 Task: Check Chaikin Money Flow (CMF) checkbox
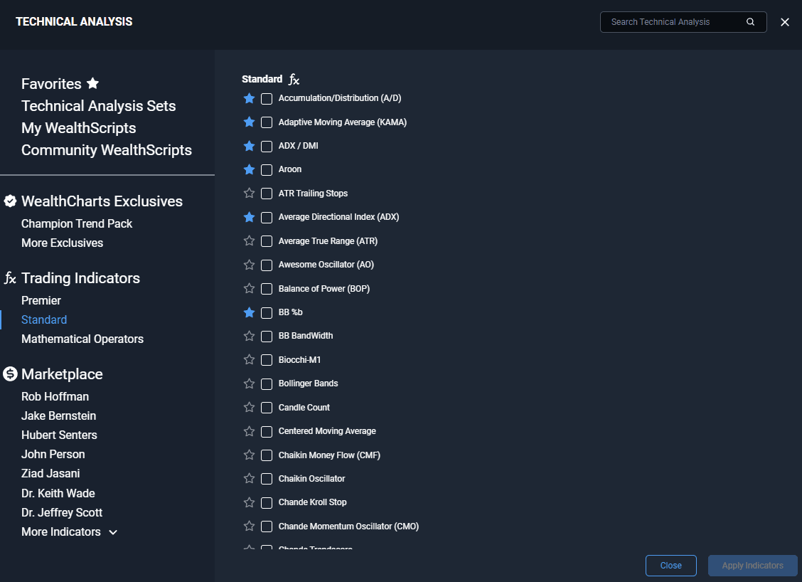click(x=267, y=455)
